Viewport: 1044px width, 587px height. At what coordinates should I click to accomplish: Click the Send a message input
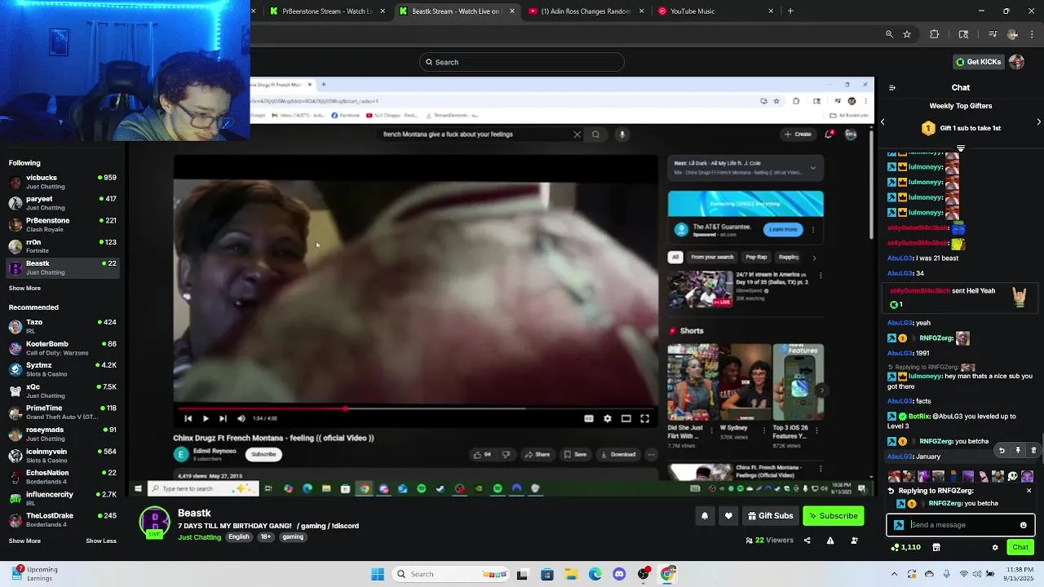961,525
